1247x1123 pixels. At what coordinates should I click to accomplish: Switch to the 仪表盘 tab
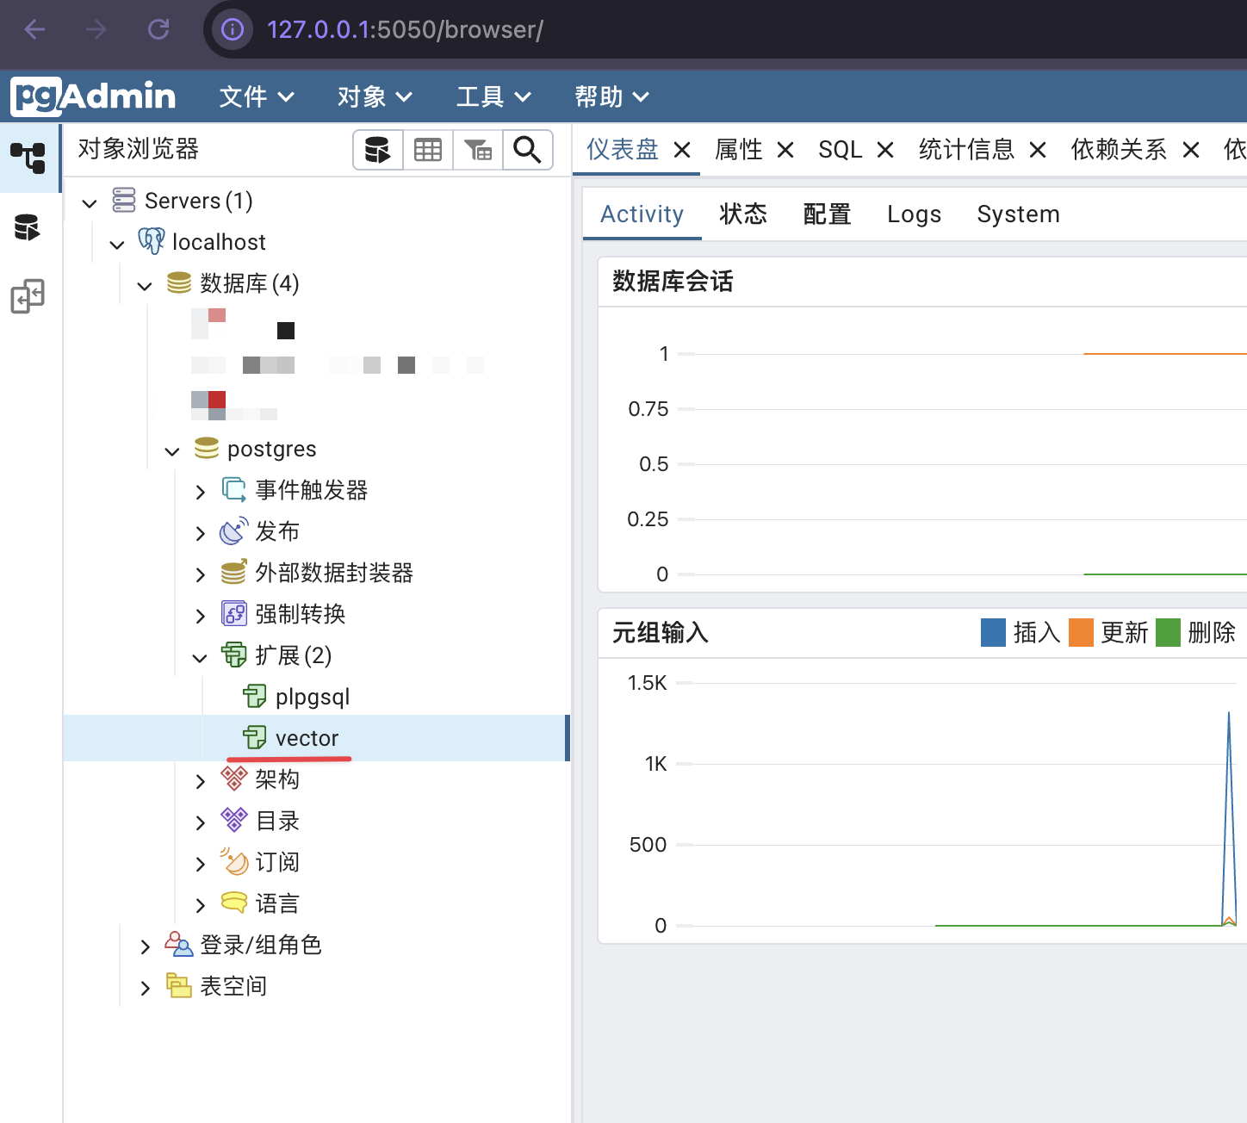click(x=623, y=149)
